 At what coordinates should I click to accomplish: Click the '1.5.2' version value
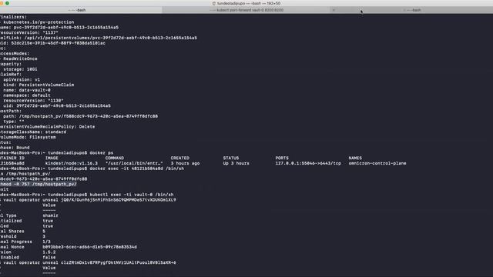49,252
